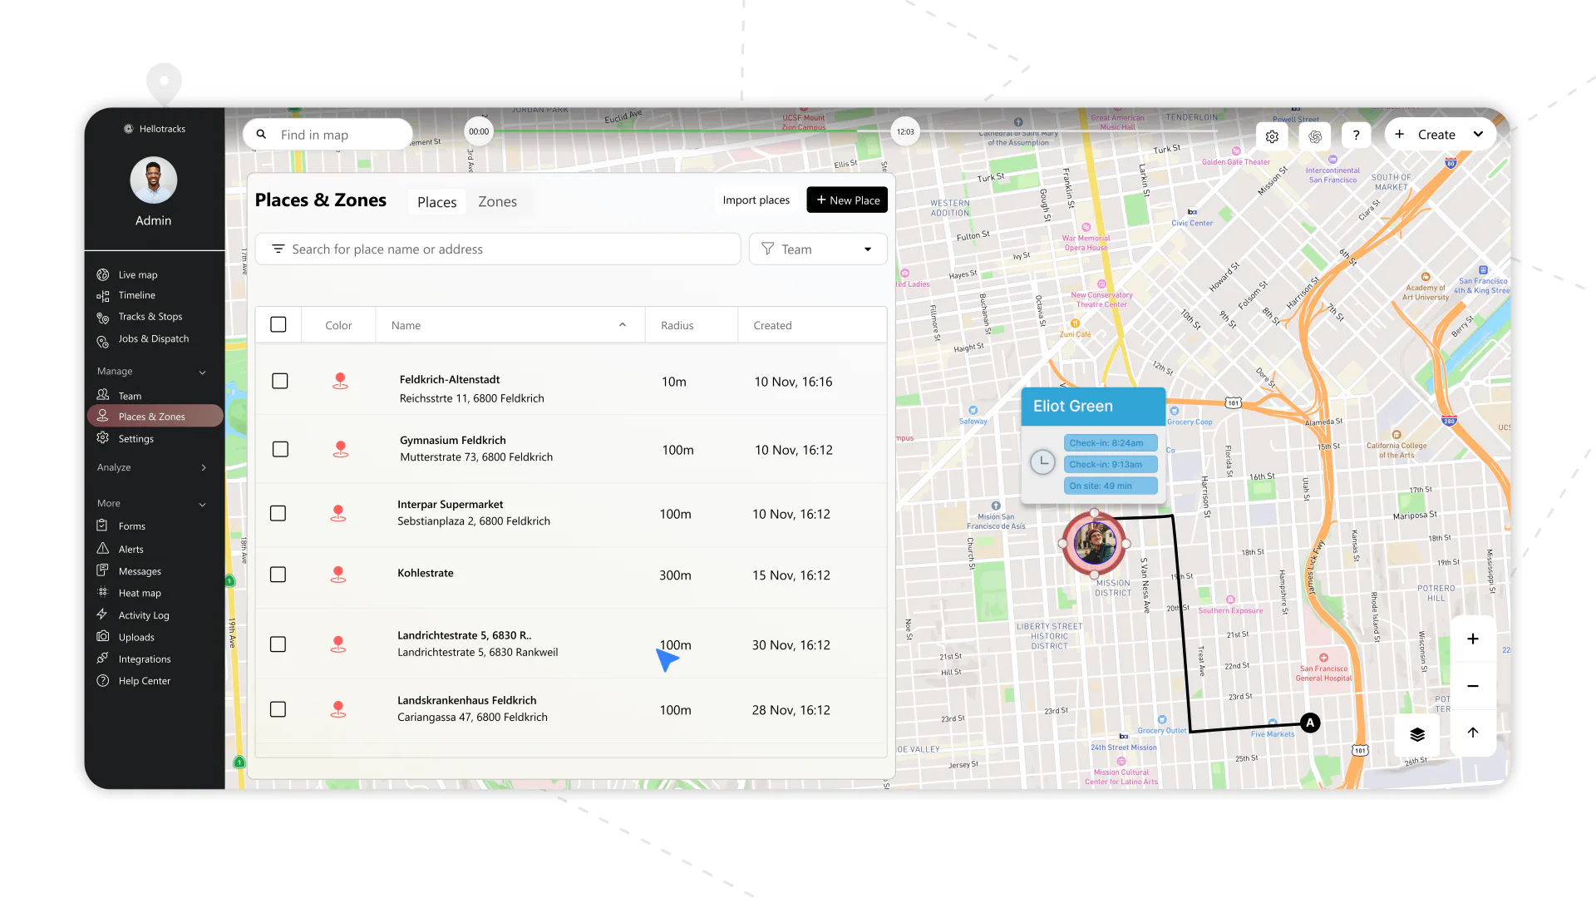Screen dimensions: 1596x898
Task: Click the 12:03 timeline end handle
Action: click(905, 131)
